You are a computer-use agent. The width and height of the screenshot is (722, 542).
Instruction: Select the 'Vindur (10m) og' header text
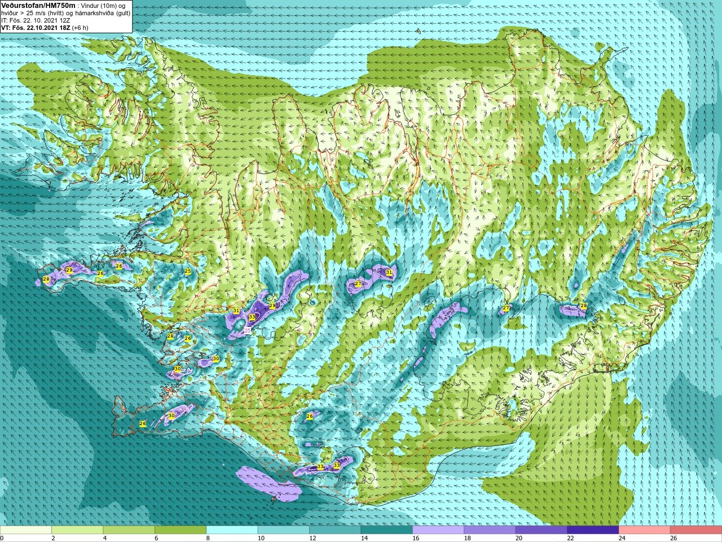coord(103,6)
